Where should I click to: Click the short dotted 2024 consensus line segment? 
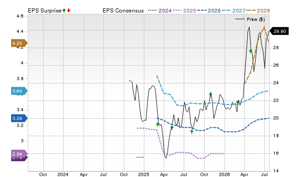click(140, 157)
